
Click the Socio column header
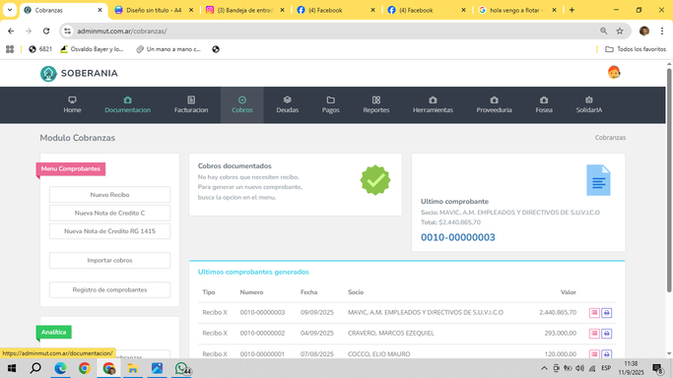click(356, 292)
